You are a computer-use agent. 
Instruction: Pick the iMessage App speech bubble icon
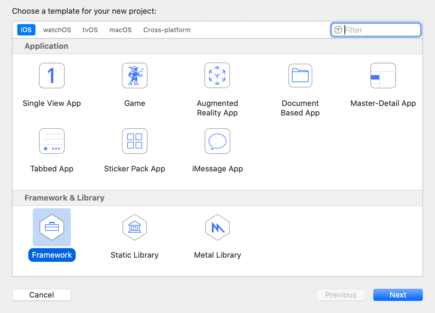point(218,141)
